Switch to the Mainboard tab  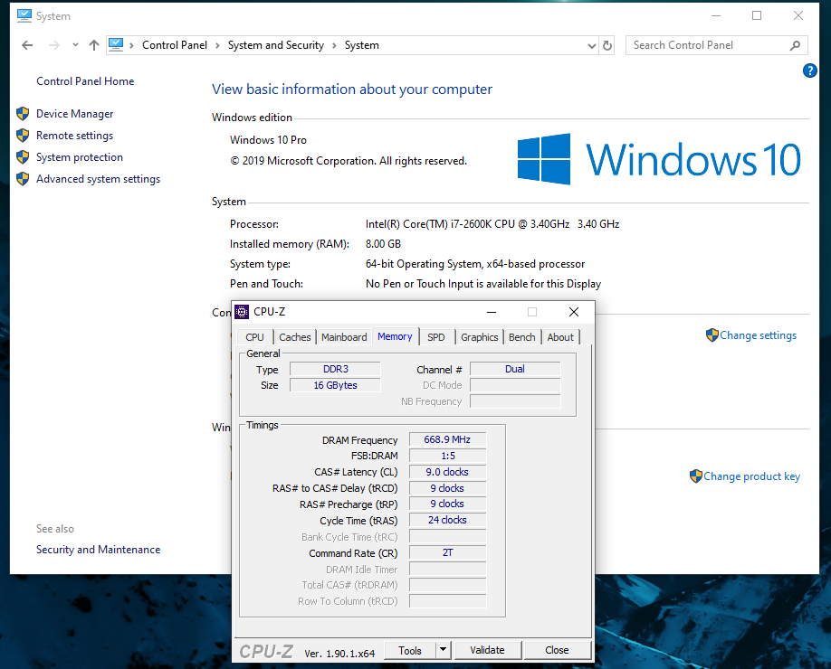344,337
